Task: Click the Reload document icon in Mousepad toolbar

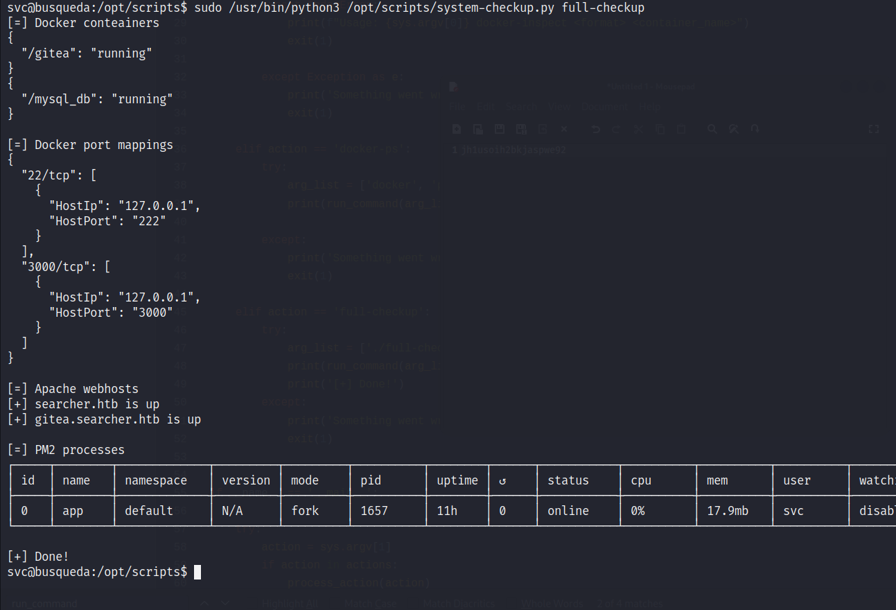Action: [543, 129]
